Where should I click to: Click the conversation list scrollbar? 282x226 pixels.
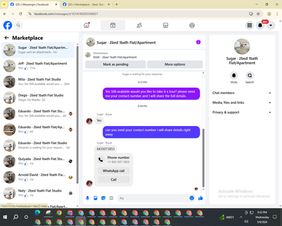[77, 115]
